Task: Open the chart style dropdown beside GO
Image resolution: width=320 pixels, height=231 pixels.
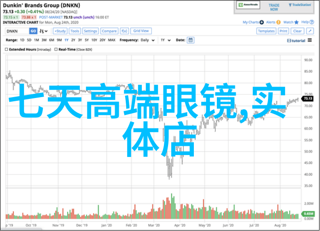Action: [x=43, y=31]
